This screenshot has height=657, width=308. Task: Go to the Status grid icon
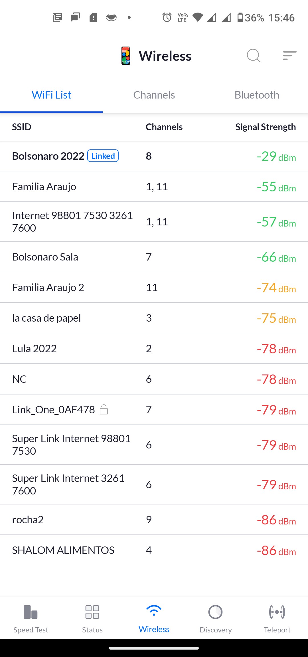click(x=92, y=612)
